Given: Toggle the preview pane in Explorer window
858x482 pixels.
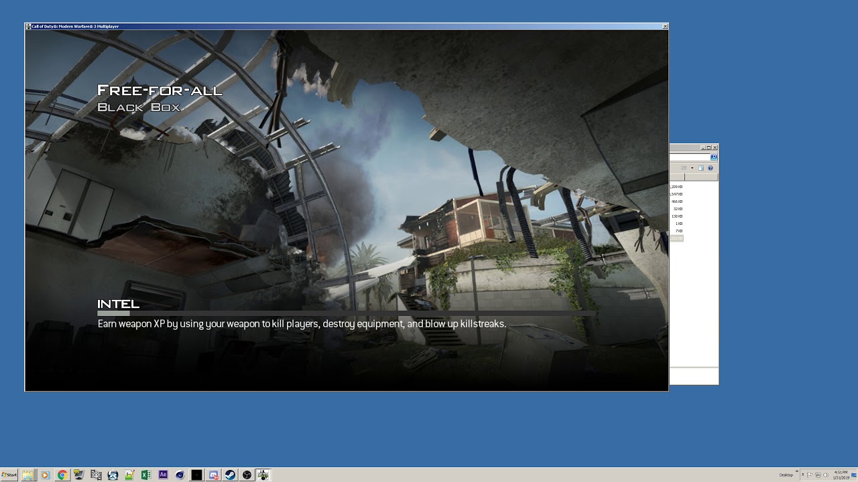Looking at the screenshot, I should 701,168.
